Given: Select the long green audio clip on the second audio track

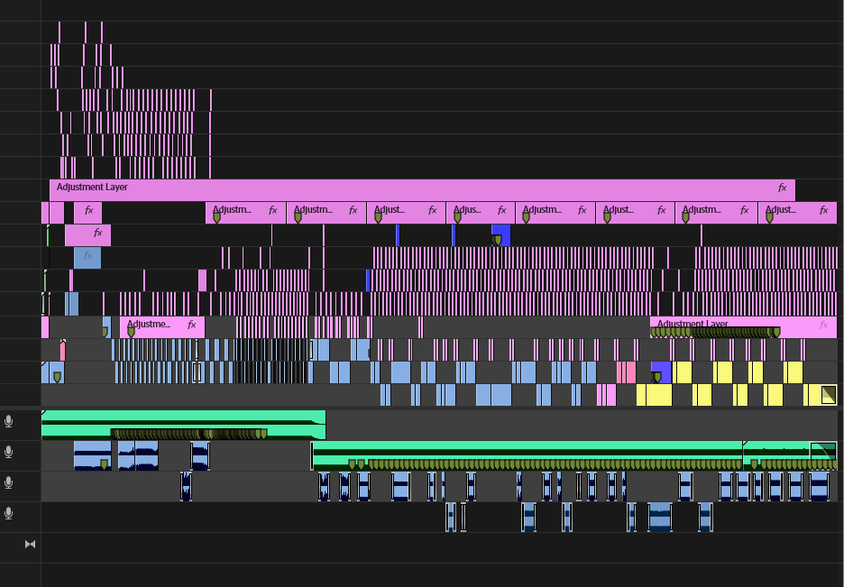Looking at the screenshot, I should pos(527,455).
